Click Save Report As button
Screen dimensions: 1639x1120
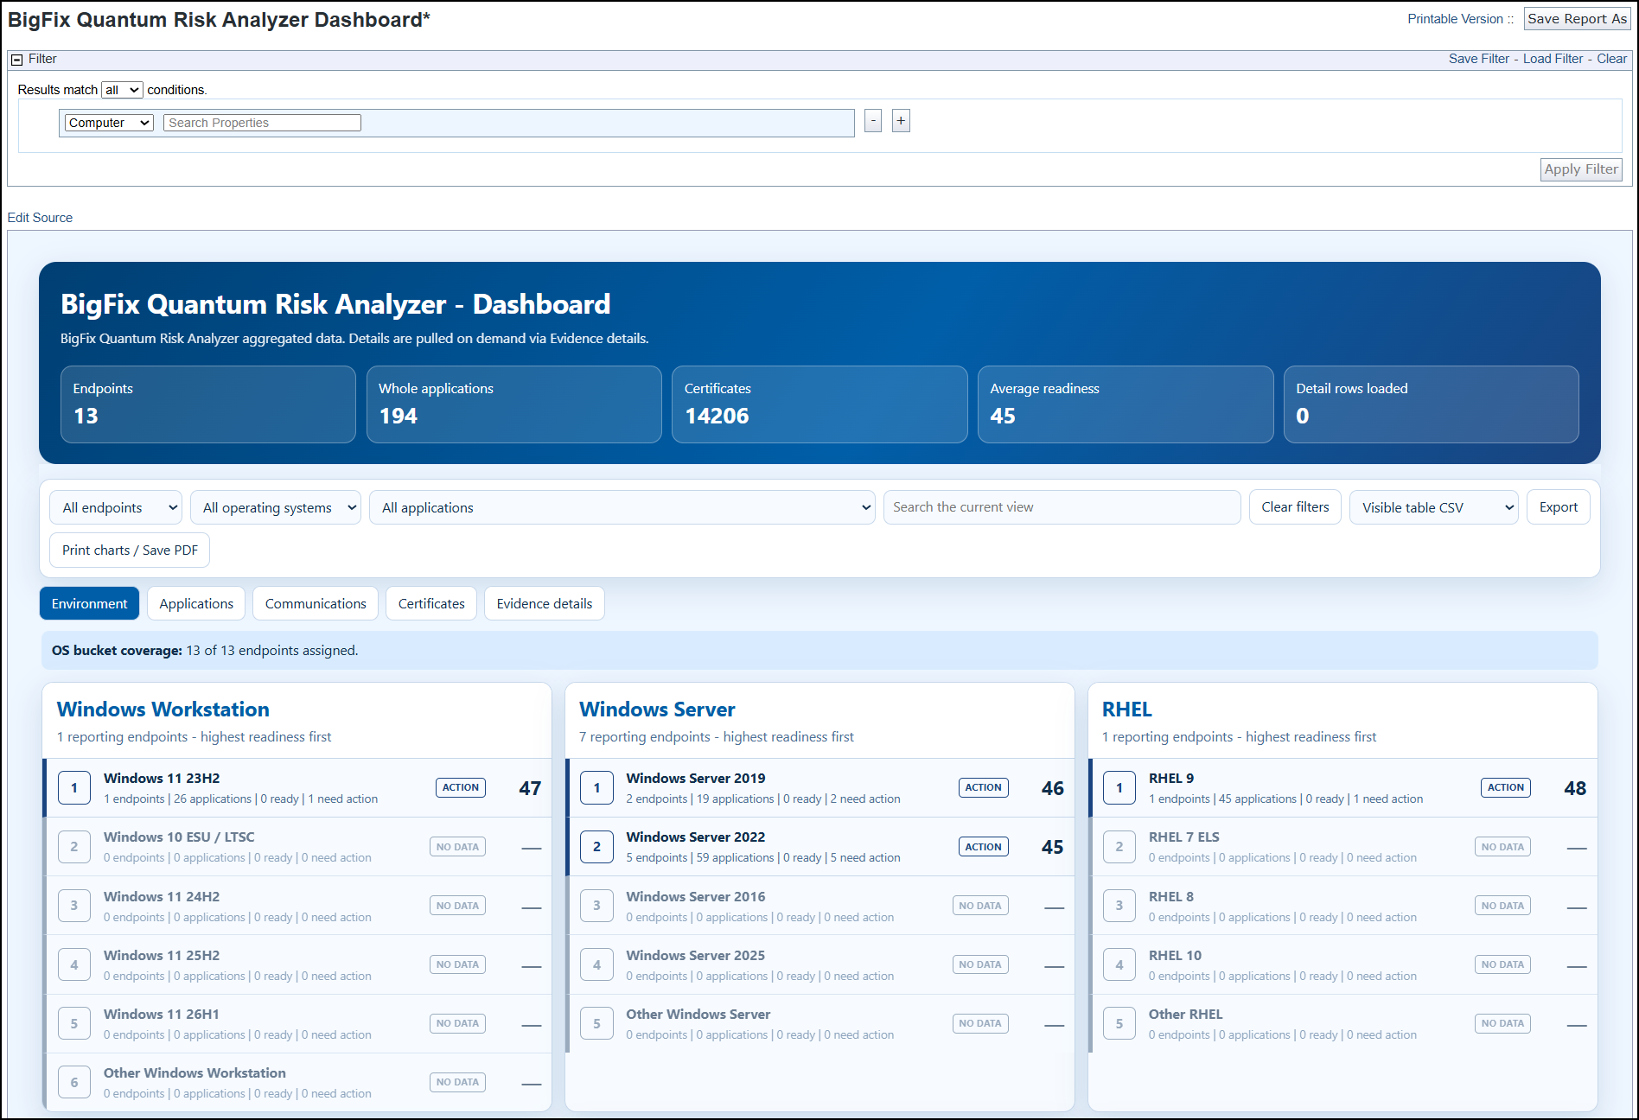1577,19
